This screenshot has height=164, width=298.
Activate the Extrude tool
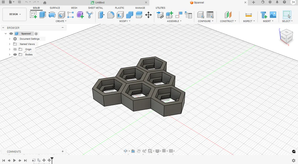click(42, 15)
